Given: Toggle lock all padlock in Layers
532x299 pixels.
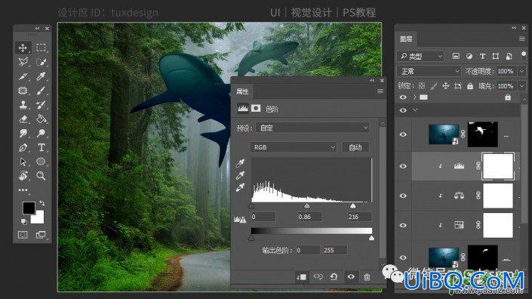Looking at the screenshot, I should coord(470,86).
